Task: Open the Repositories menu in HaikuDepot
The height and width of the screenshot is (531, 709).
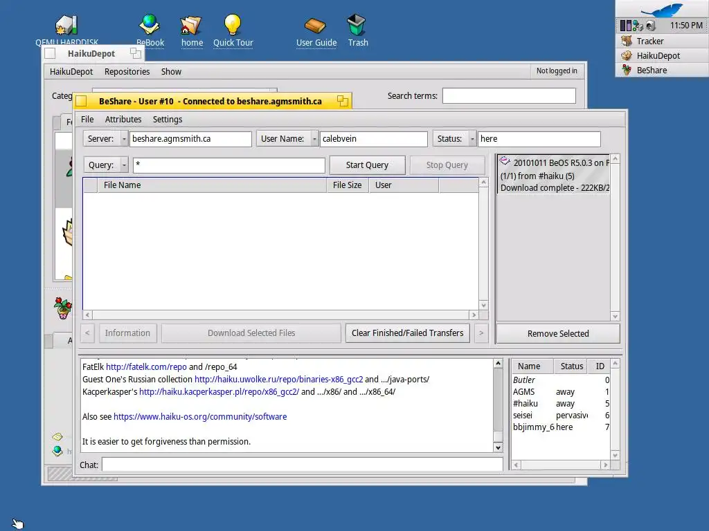Action: [x=127, y=71]
